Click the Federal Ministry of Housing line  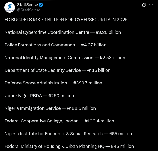click(x=69, y=146)
